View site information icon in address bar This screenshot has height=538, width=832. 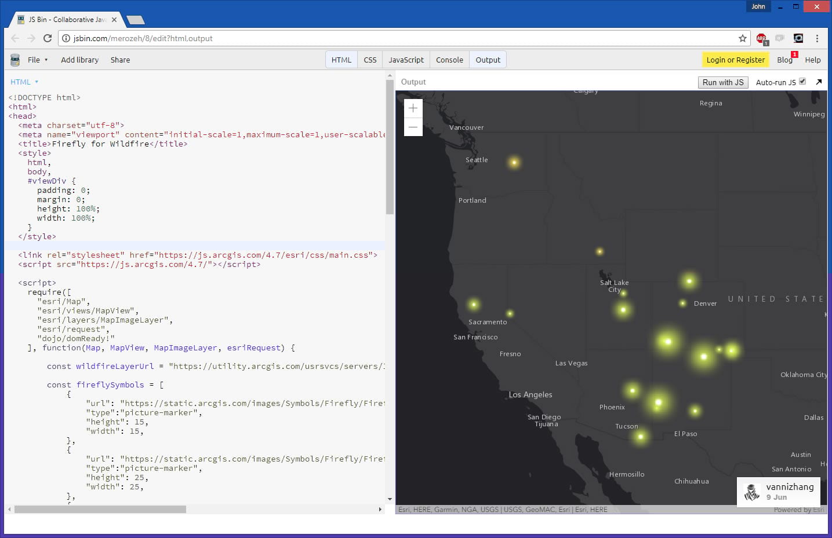(x=66, y=38)
